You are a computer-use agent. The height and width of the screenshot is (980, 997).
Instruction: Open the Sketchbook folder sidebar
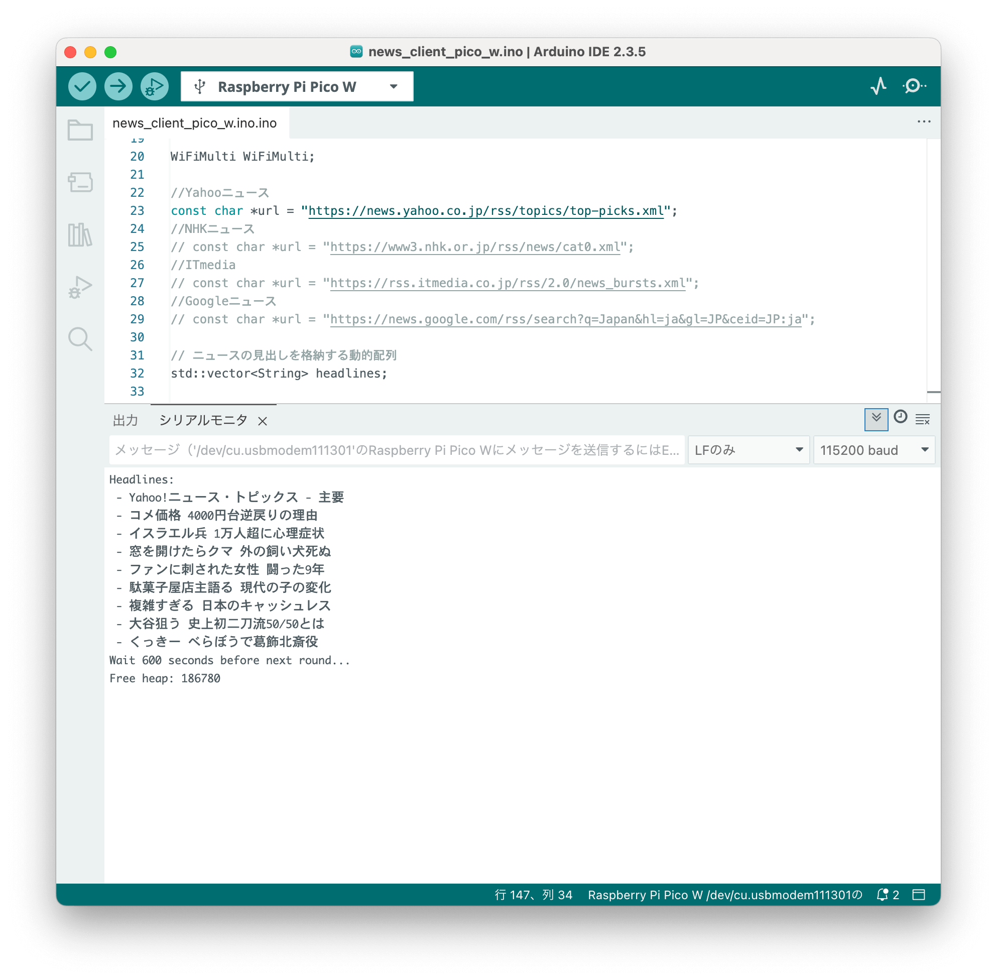(80, 130)
